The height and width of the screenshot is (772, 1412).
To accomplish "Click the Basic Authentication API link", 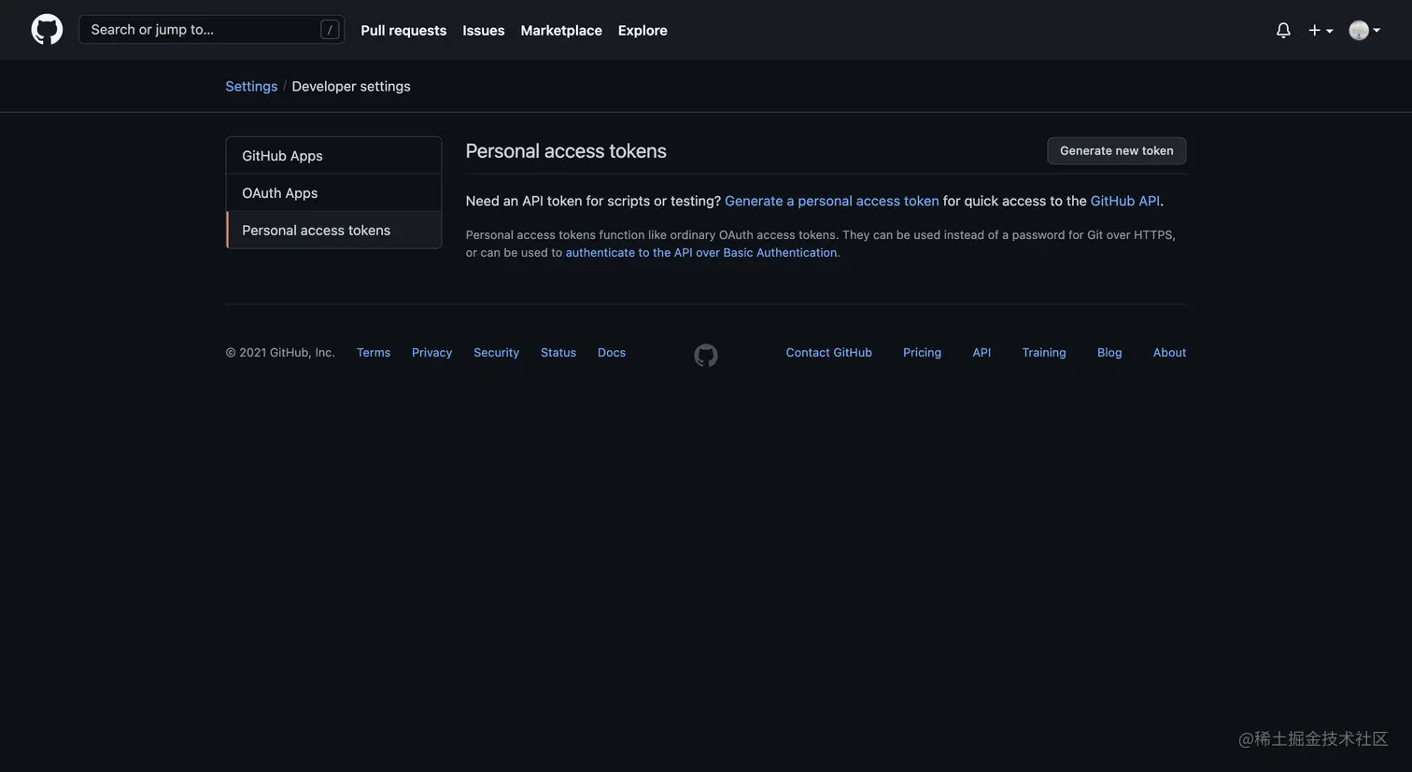I will (701, 253).
